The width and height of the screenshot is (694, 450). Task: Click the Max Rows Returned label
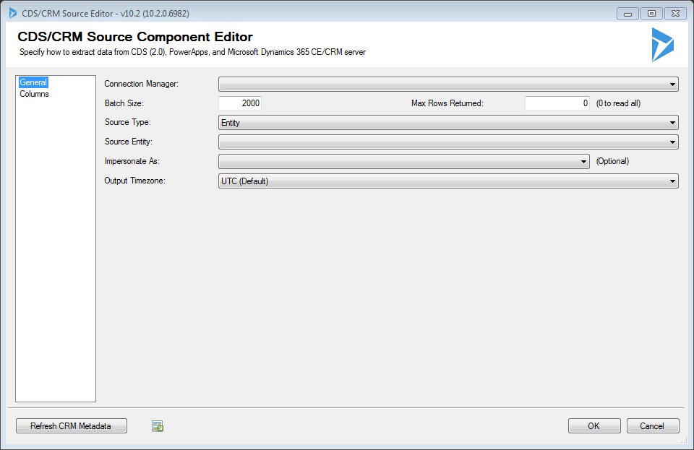pyautogui.click(x=447, y=103)
